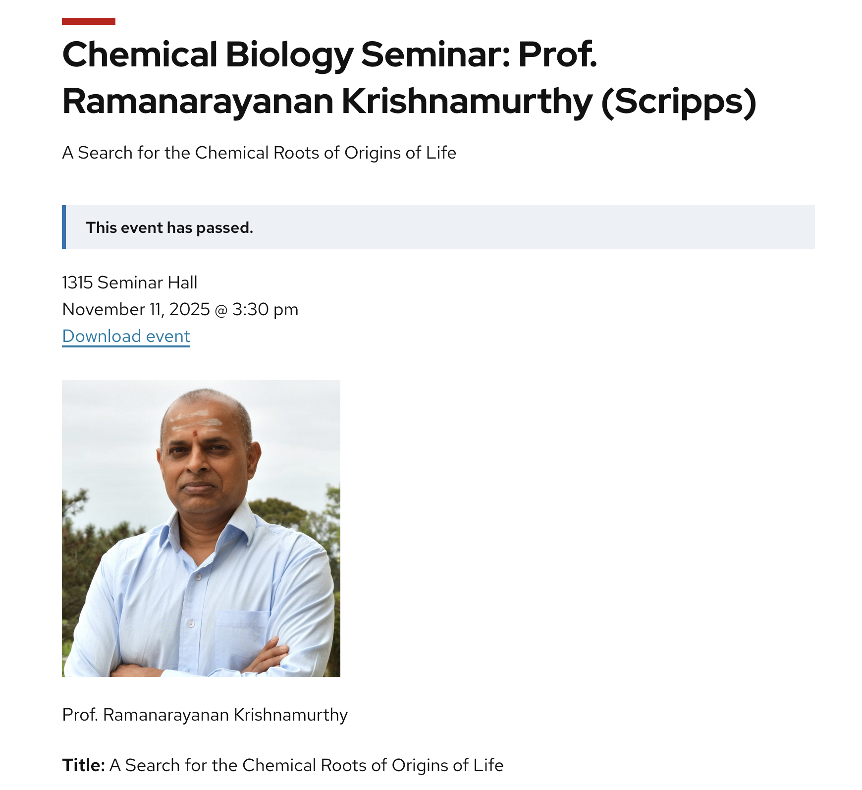Click the "(Scripps)" word in the heading
The width and height of the screenshot is (862, 790).
pos(679,102)
